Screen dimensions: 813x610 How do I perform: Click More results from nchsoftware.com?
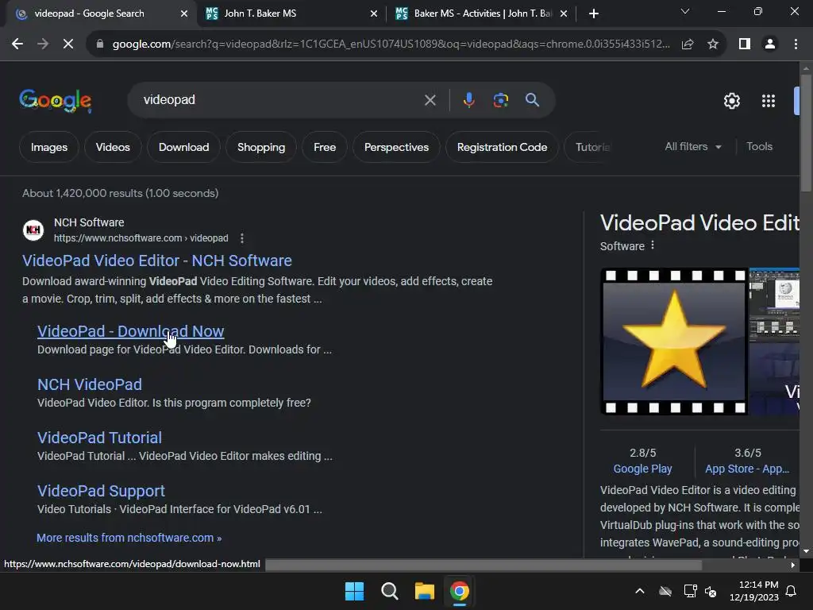129,538
